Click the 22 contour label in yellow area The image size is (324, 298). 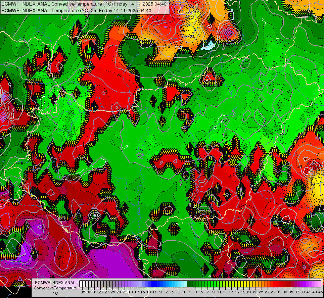tap(192, 36)
